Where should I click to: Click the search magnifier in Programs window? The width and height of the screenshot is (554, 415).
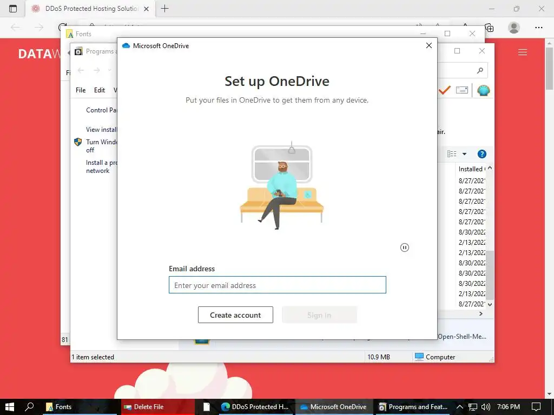tap(480, 71)
